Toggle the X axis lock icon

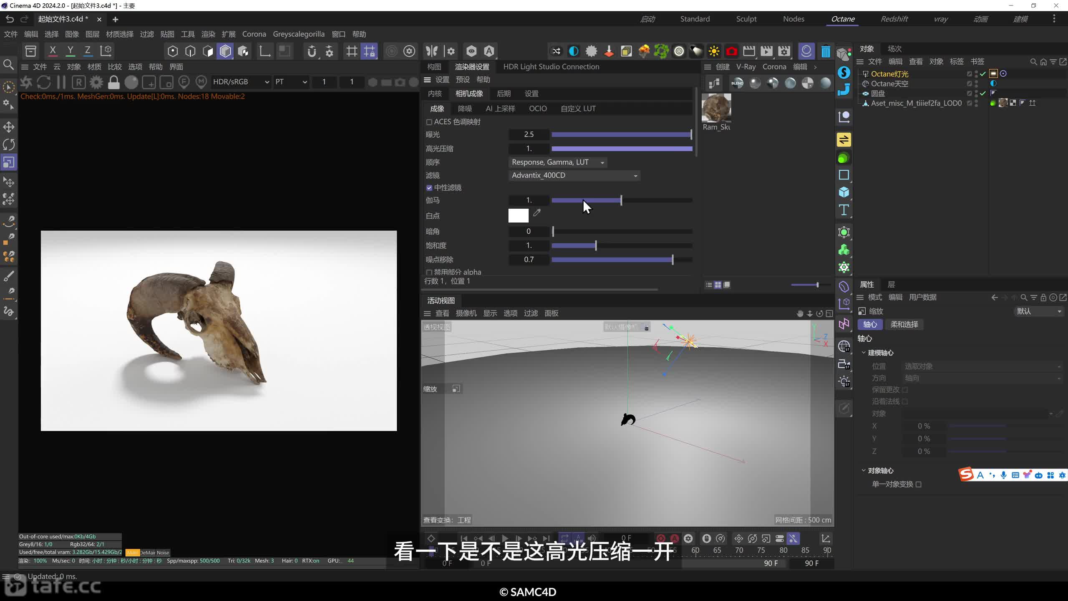coord(53,51)
